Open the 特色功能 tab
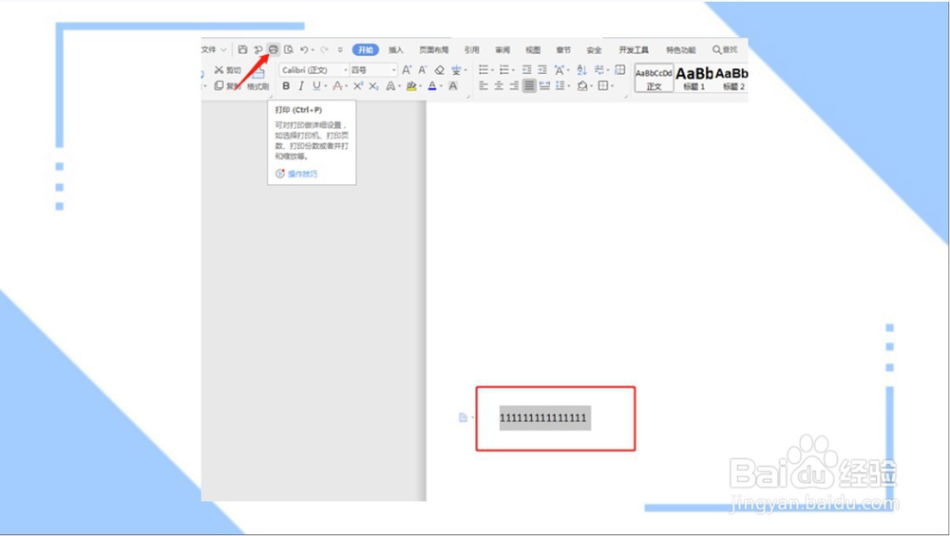 pos(681,49)
